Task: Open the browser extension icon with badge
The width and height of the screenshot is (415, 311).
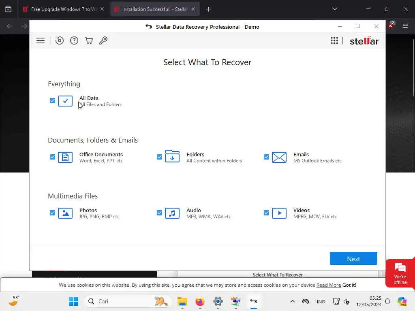Action: click(x=391, y=25)
